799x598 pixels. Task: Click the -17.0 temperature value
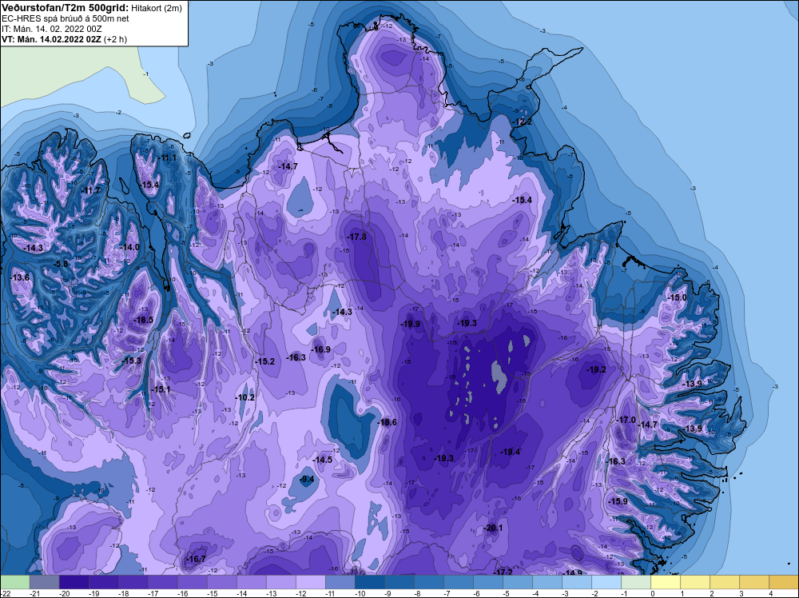pos(626,420)
